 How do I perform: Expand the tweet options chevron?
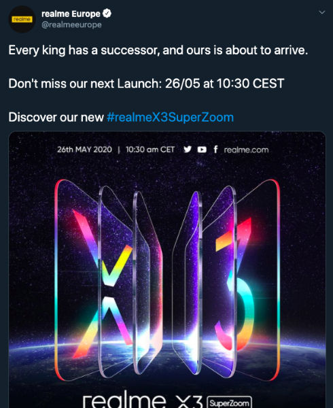[x=322, y=12]
